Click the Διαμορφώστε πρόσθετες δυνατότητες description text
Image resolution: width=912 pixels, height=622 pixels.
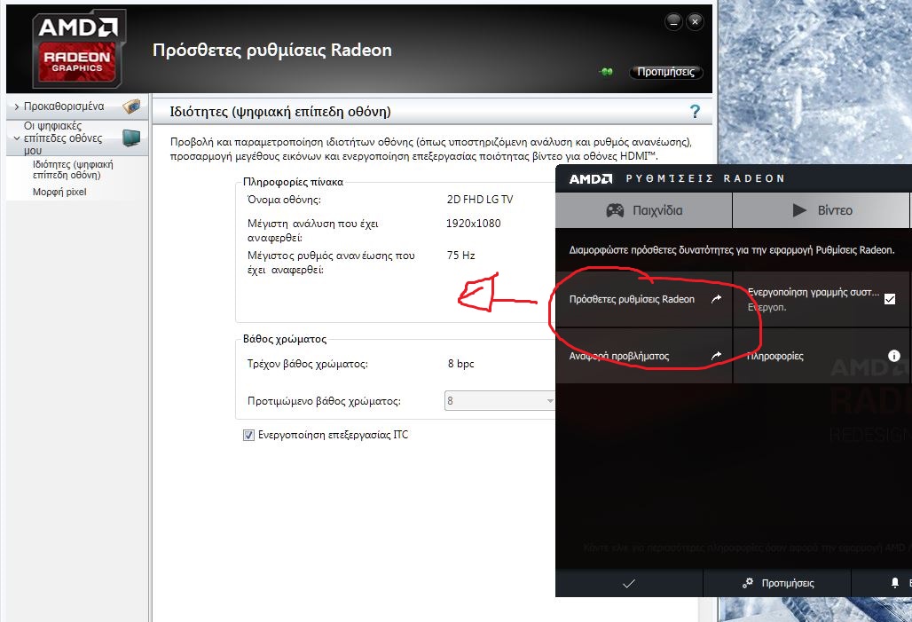click(x=732, y=250)
